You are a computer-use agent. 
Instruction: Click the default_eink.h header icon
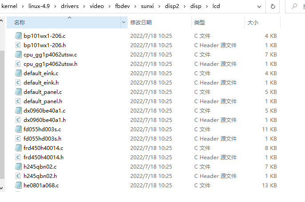(x=18, y=82)
